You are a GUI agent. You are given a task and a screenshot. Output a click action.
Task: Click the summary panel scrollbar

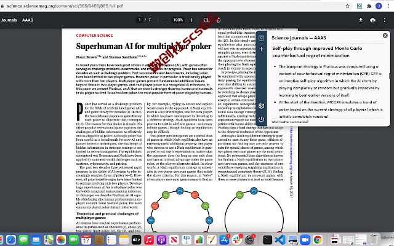[390, 76]
